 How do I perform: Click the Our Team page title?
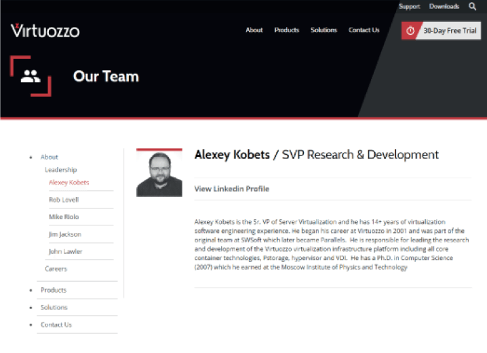pos(106,77)
